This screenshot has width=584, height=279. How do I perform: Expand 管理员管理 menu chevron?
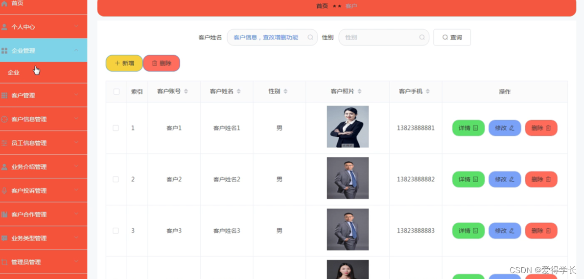tap(76, 261)
